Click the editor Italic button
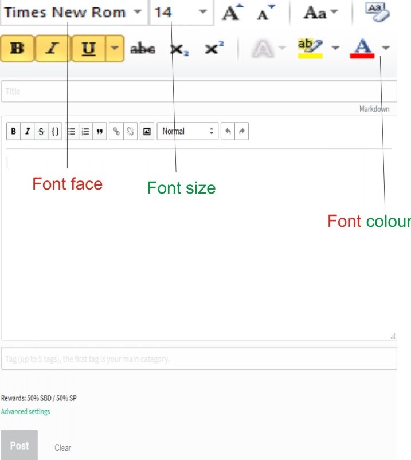This screenshot has height=460, width=411. click(28, 131)
